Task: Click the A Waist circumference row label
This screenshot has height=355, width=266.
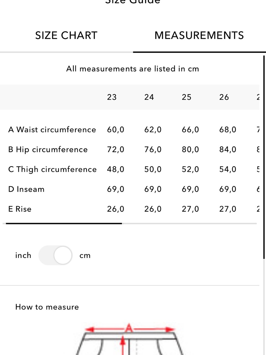Action: [x=52, y=130]
